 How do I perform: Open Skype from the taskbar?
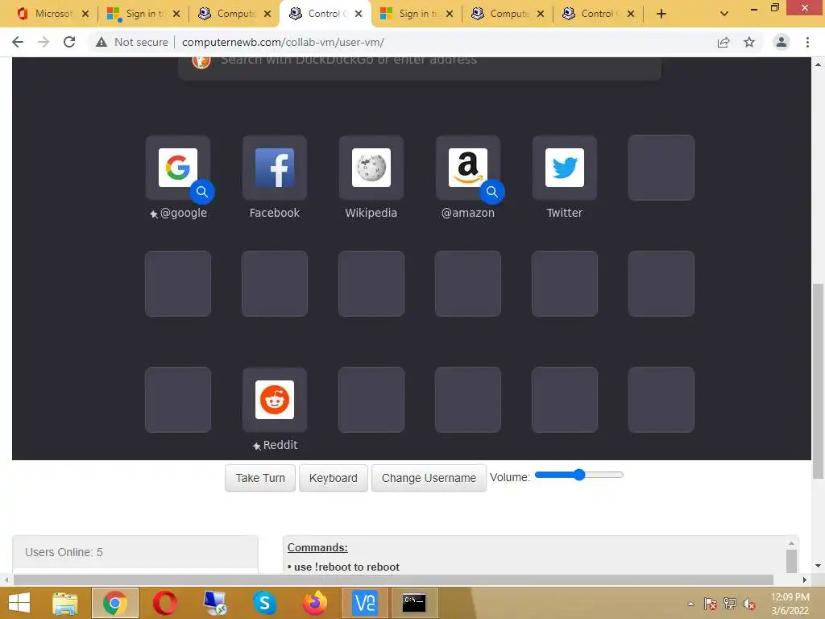[x=264, y=603]
